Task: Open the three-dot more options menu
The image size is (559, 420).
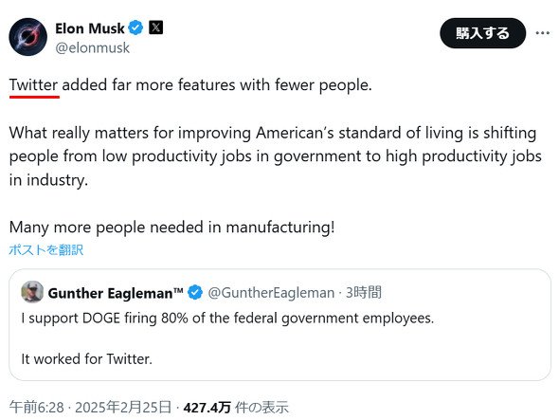Action: point(542,33)
